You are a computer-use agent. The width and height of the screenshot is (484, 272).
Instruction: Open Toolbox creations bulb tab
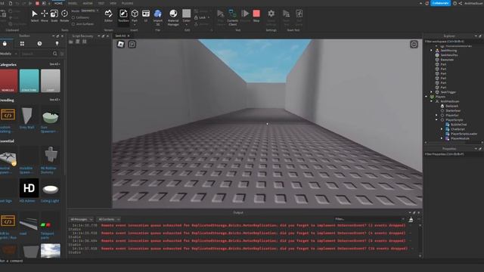[57, 44]
